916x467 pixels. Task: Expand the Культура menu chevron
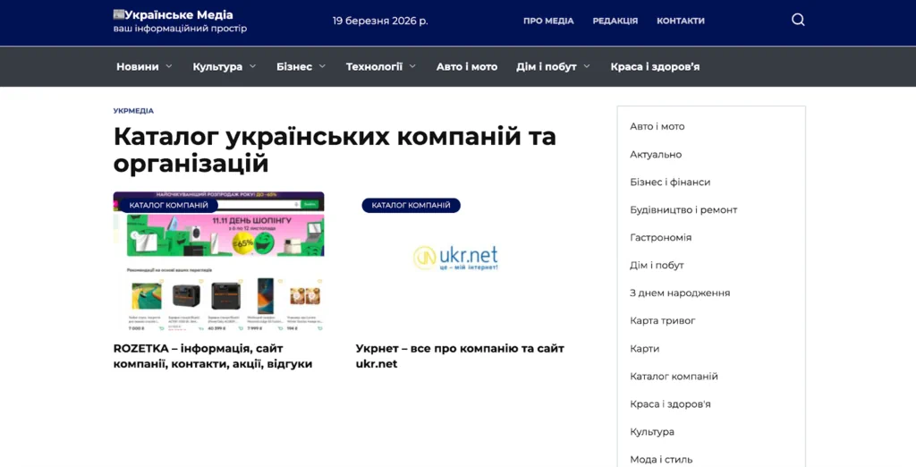[x=252, y=66]
